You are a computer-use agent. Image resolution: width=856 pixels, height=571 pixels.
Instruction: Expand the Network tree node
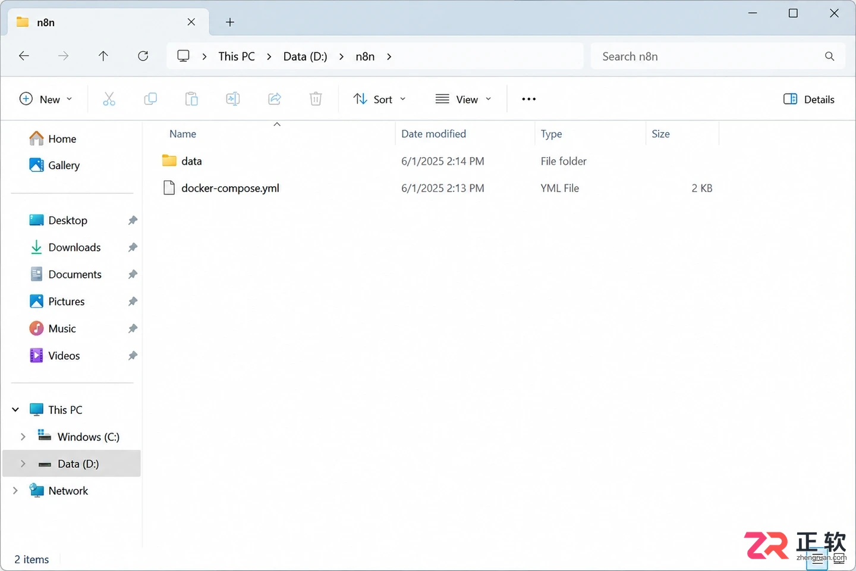tap(15, 491)
